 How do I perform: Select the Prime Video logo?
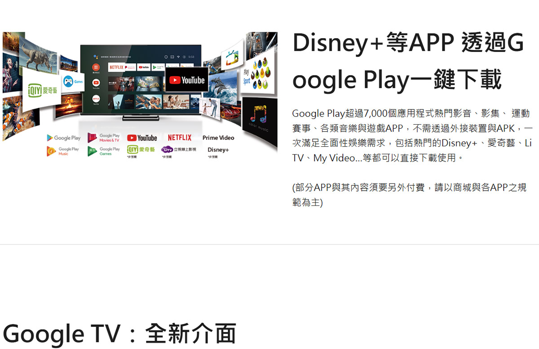pyautogui.click(x=218, y=138)
